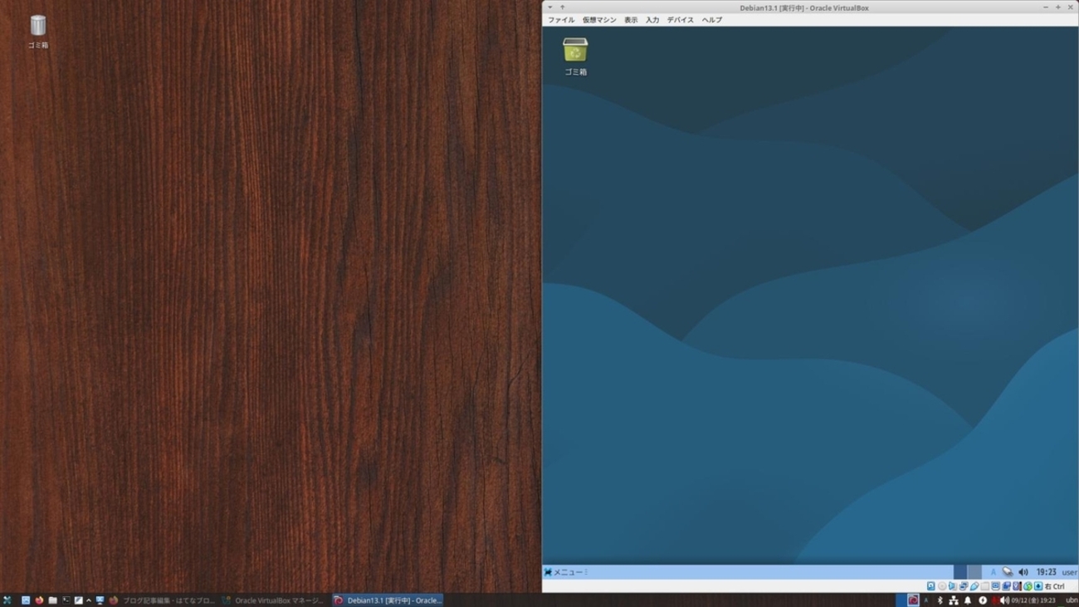Image resolution: width=1079 pixels, height=607 pixels.
Task: Click the VirtualBox green globe status icon
Action: [1028, 586]
